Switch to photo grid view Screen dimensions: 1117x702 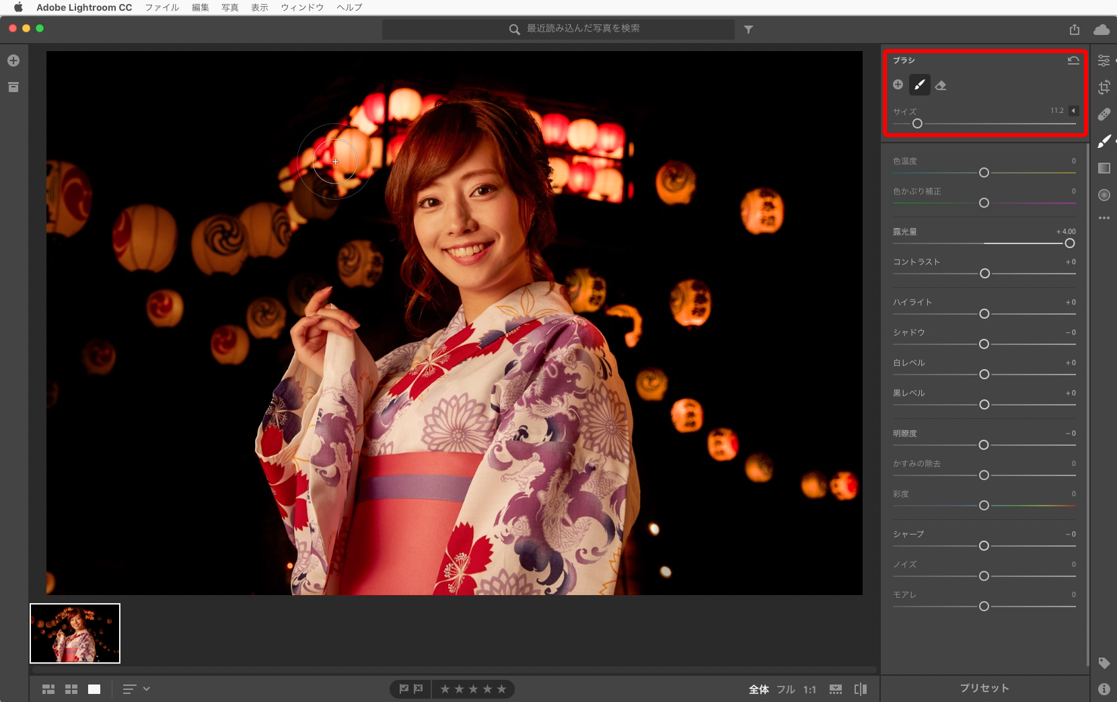pos(48,689)
